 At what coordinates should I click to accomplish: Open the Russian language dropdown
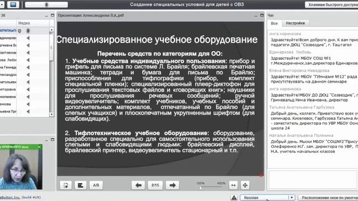267,198
